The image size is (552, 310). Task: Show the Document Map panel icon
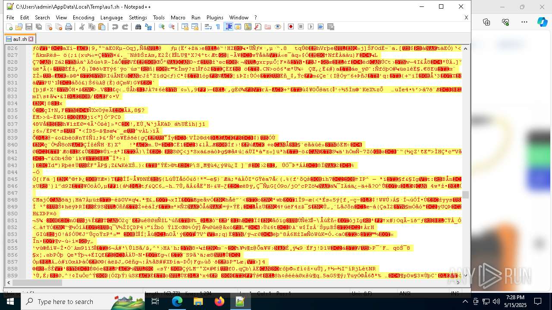248,27
